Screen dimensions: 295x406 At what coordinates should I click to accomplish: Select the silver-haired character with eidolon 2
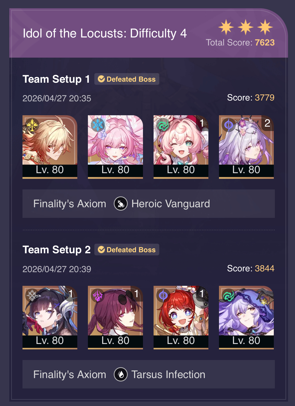click(246, 147)
